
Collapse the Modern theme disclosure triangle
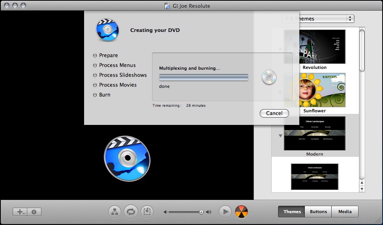tap(280, 136)
